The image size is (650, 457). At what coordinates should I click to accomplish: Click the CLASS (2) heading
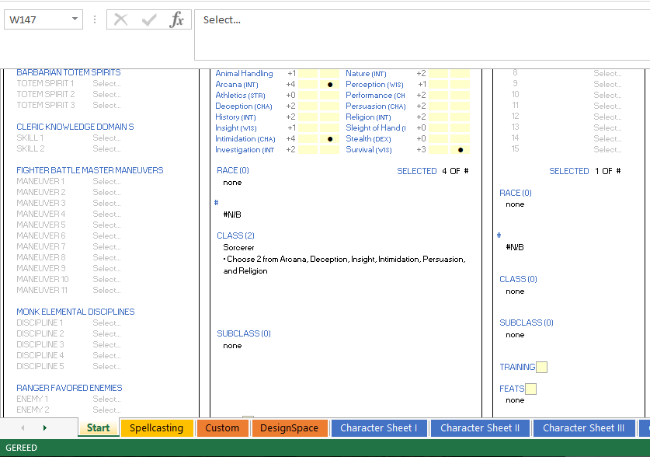(x=235, y=235)
